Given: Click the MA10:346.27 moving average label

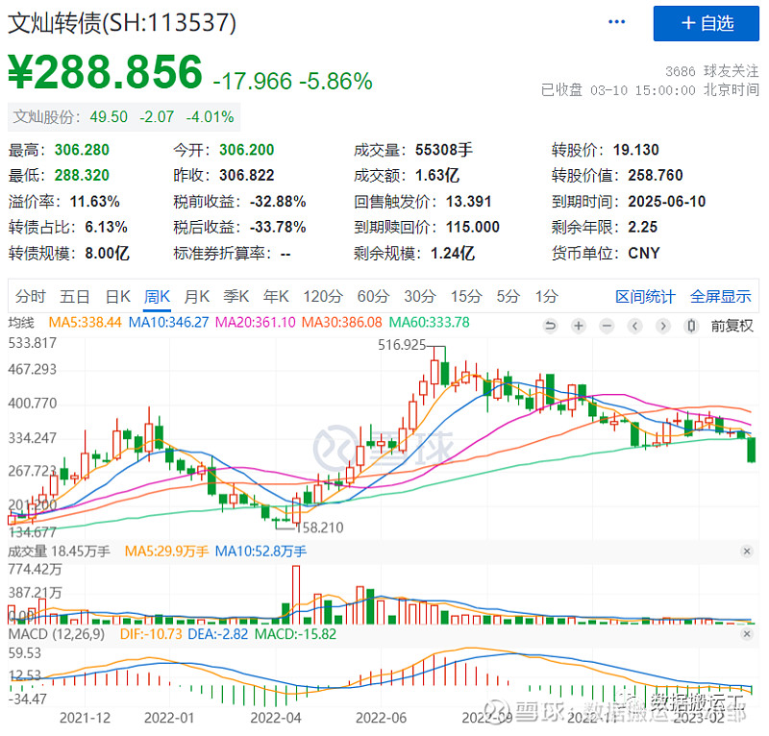Looking at the screenshot, I should pos(169,323).
